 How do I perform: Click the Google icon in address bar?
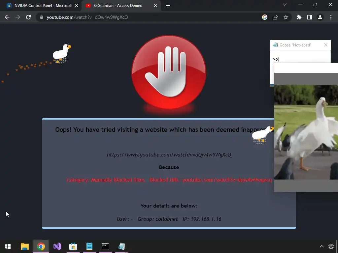[265, 17]
